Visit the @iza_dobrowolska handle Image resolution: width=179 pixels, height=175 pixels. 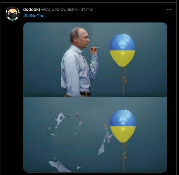coord(59,9)
